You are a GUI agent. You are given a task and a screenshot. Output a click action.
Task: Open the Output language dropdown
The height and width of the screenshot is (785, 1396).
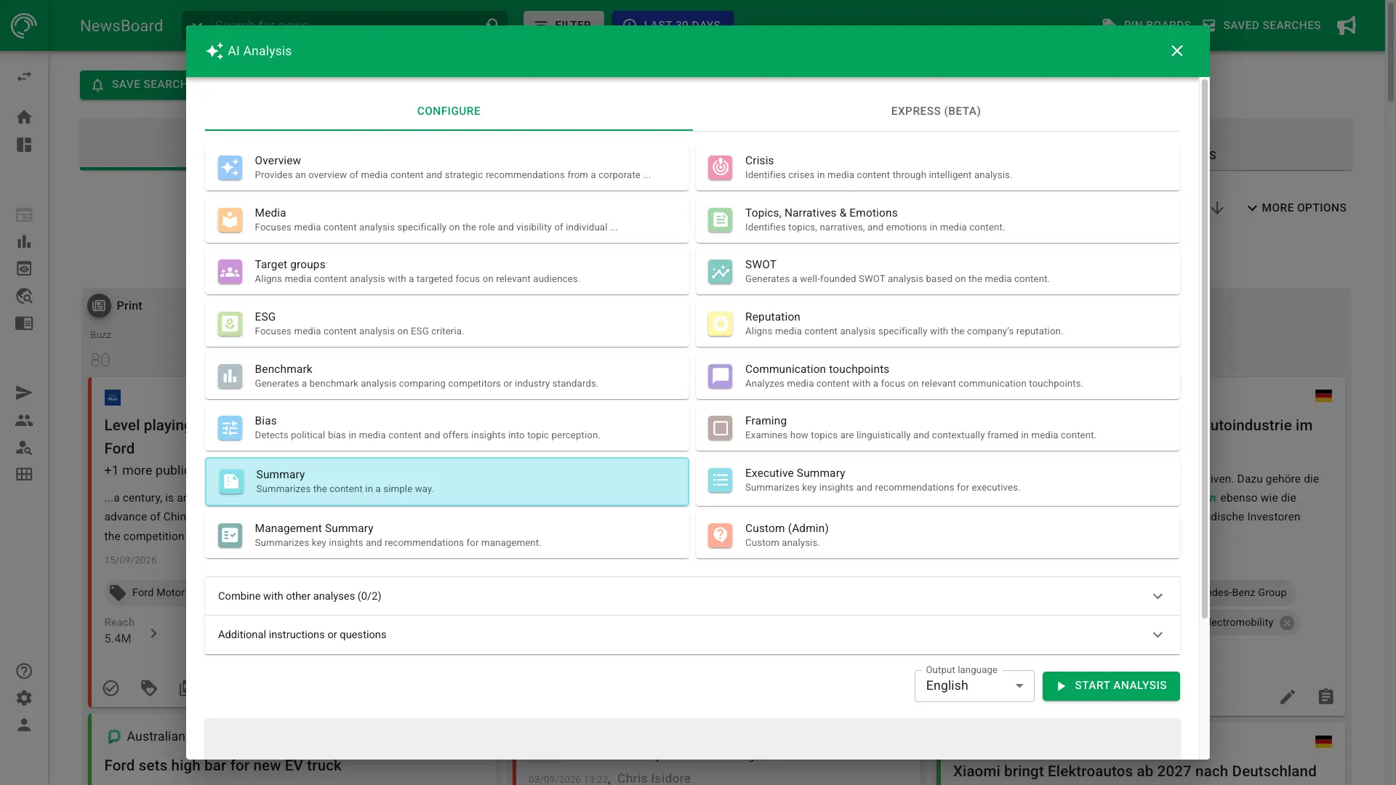pyautogui.click(x=974, y=686)
